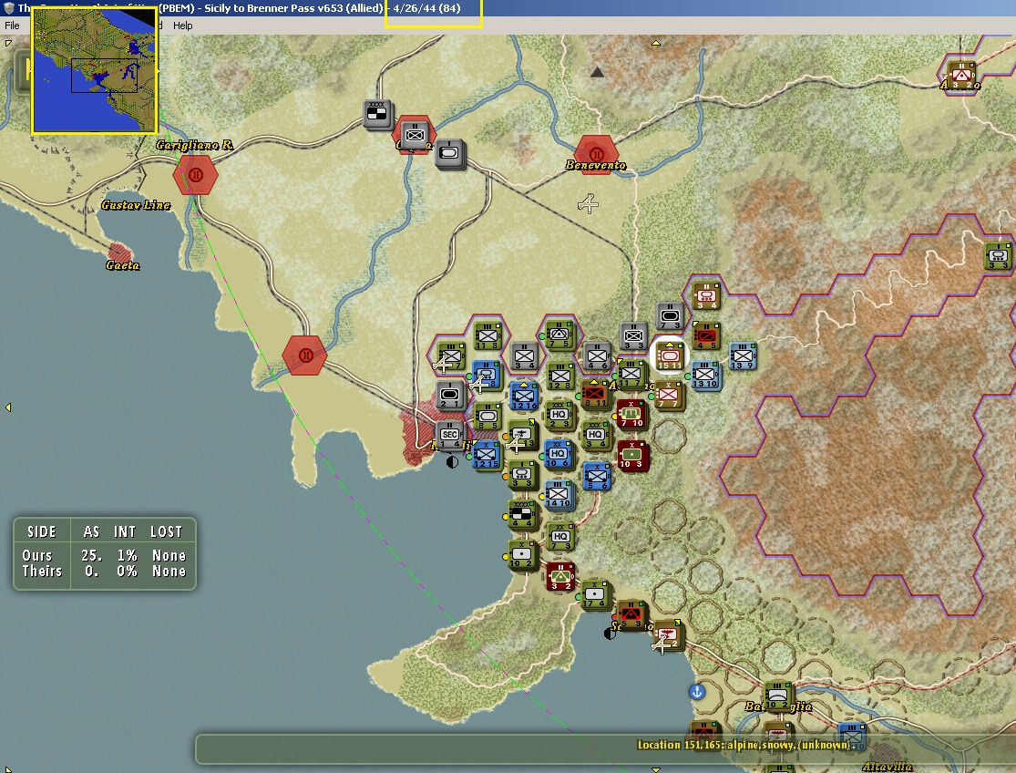Viewport: 1016px width, 773px height.
Task: Click the blue anchor port icon
Action: click(x=696, y=692)
